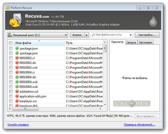Click the magnifier icon in search field
This screenshot has width=168, height=134.
tap(93, 35)
